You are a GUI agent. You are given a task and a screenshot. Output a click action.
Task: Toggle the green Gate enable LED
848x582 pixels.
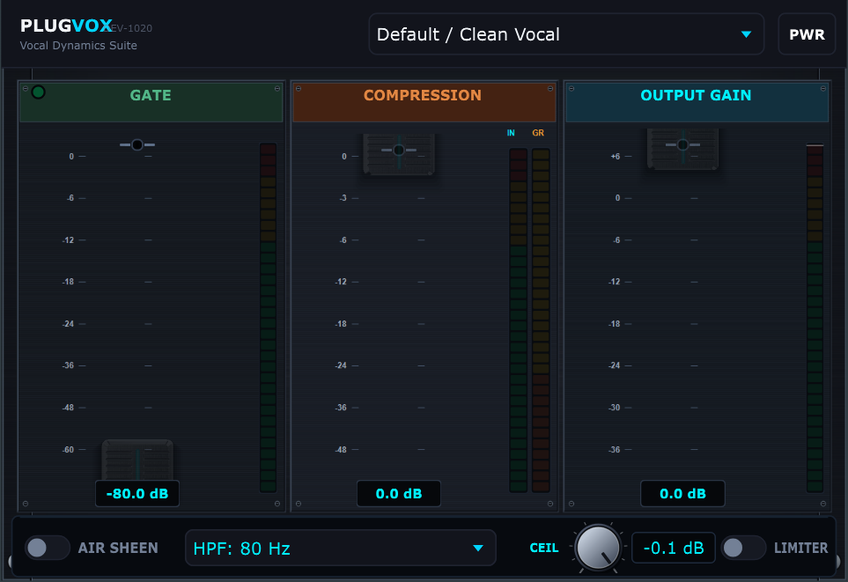click(x=38, y=92)
